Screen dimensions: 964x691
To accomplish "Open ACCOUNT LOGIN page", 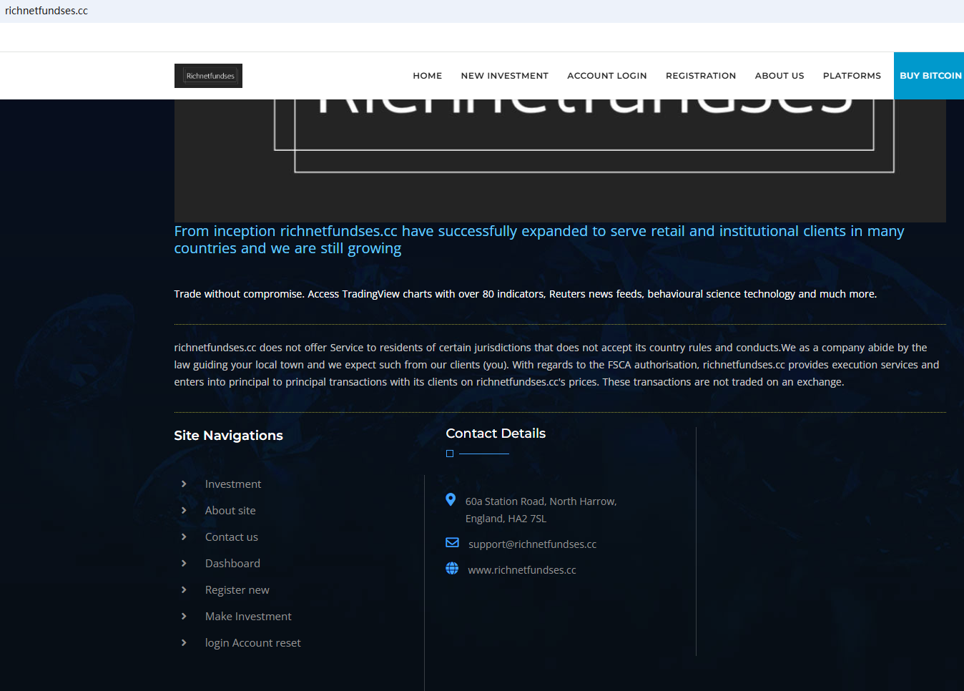I will [606, 76].
